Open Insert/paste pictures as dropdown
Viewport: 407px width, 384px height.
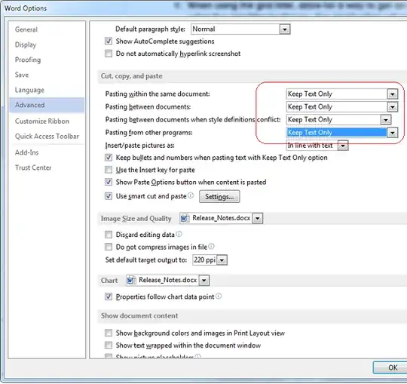click(343, 146)
